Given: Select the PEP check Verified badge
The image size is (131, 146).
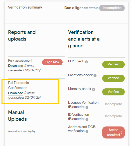Looking at the screenshot, I should pos(113,64).
